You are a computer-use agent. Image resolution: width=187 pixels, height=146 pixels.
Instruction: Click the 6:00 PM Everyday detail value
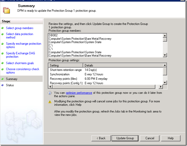(96, 79)
